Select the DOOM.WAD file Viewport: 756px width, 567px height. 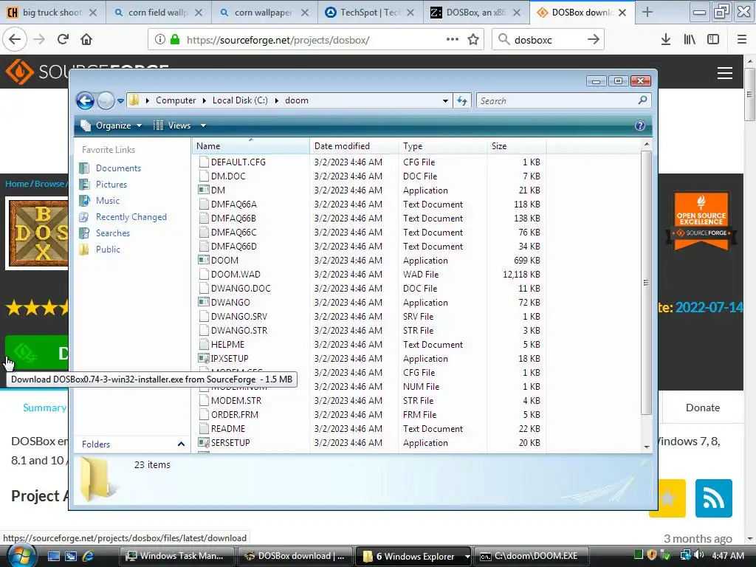[x=236, y=275]
